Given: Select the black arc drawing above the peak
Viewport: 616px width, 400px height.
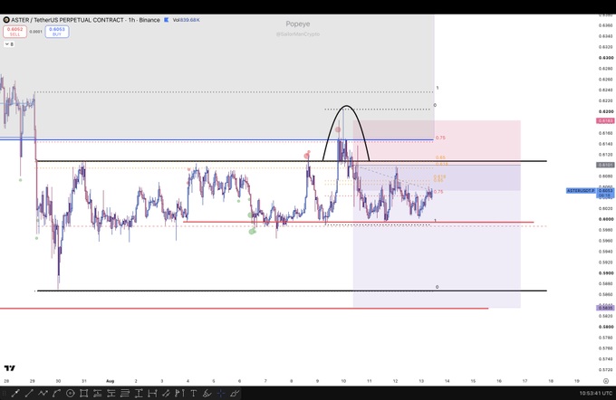Looking at the screenshot, I should (346, 106).
